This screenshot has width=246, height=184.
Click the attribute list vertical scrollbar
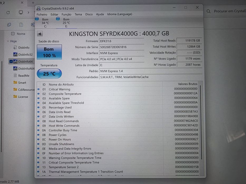point(201,122)
